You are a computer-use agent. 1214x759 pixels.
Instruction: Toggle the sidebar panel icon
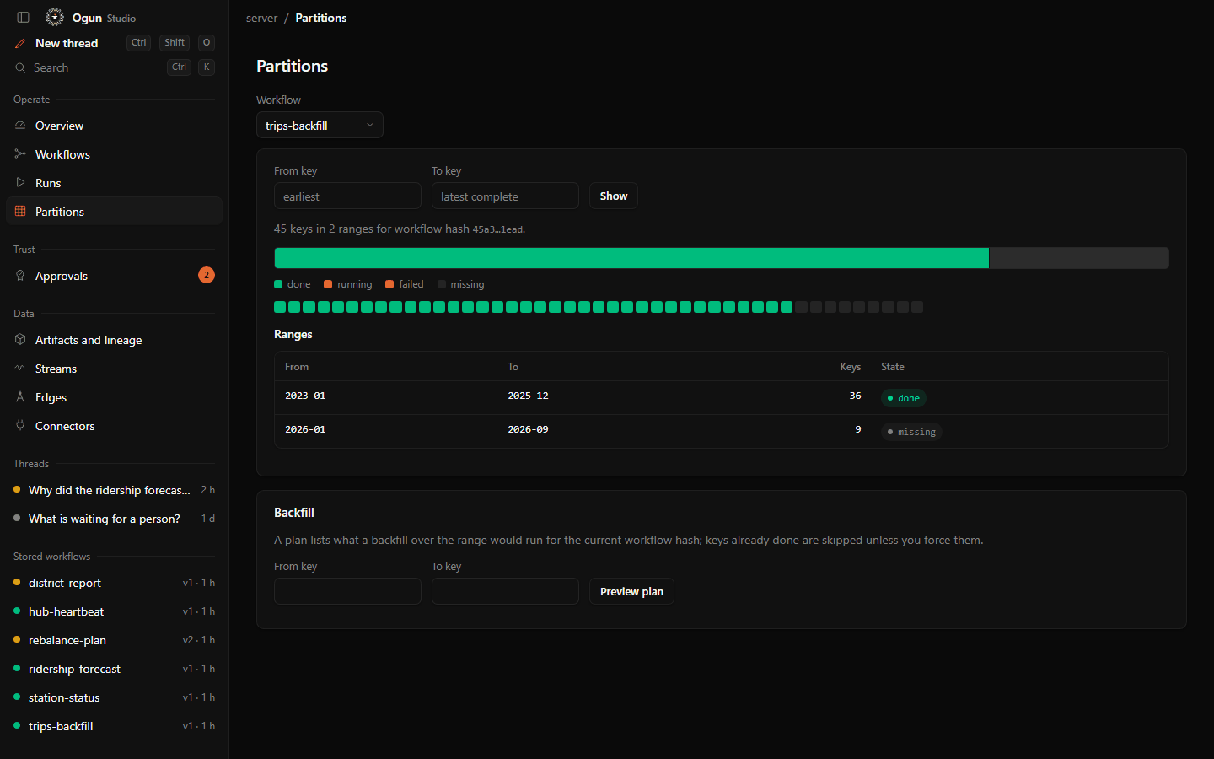tap(23, 18)
